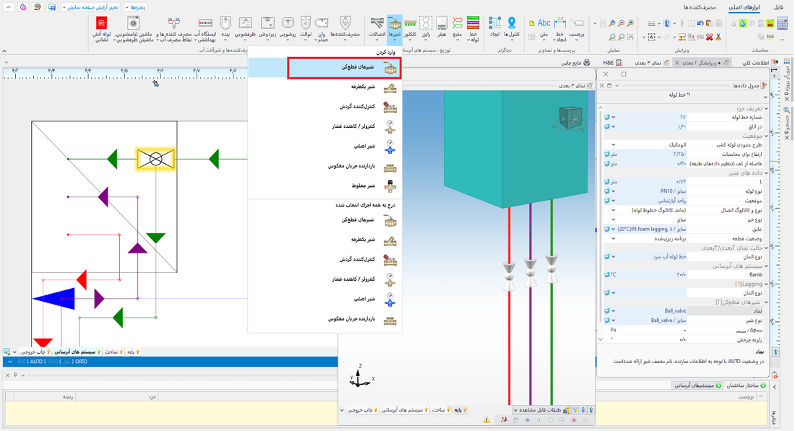The width and height of the screenshot is (795, 431).
Task: Click the undo arrow in ویرایش group
Action: [x=700, y=23]
